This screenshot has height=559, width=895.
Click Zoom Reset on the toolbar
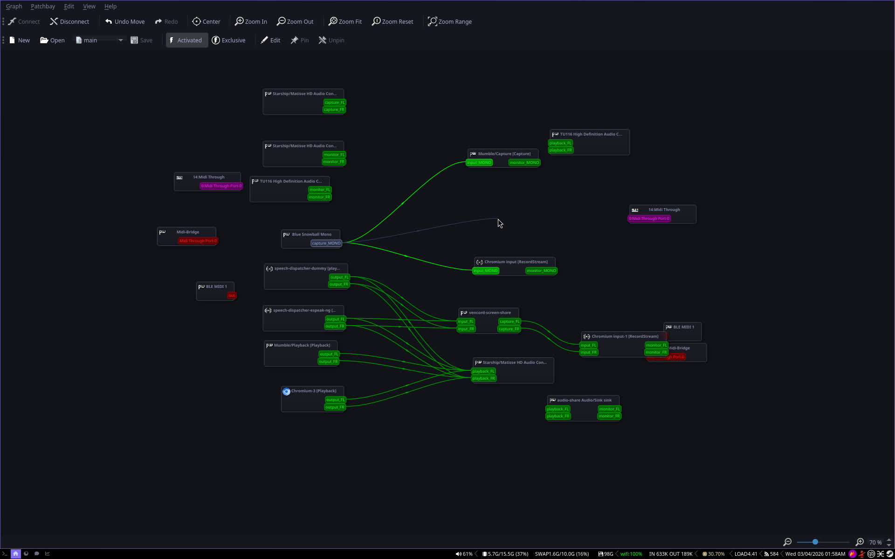(393, 21)
